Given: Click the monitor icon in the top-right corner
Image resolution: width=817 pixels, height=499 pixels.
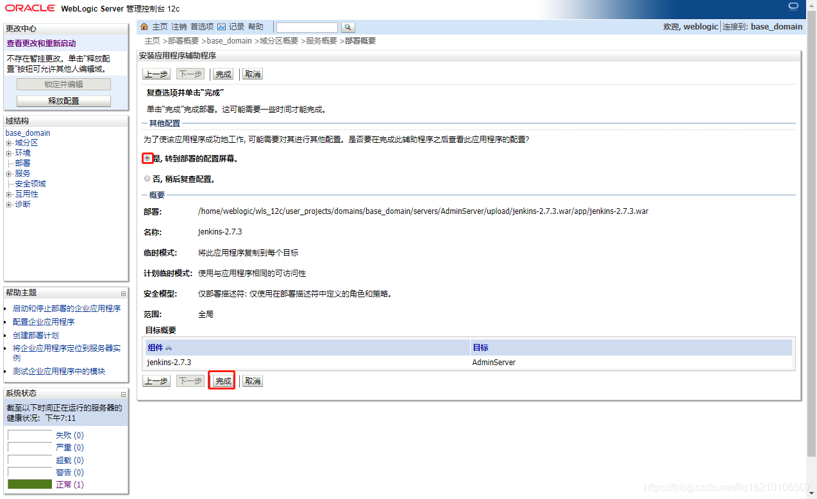Looking at the screenshot, I should coord(793,6).
